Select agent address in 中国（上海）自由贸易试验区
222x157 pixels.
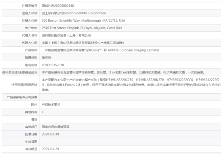coord(83,43)
